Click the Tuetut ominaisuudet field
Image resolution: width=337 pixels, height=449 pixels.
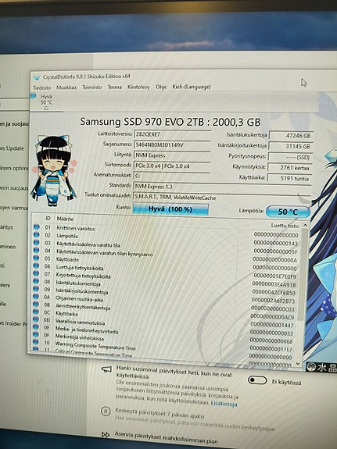click(223, 198)
